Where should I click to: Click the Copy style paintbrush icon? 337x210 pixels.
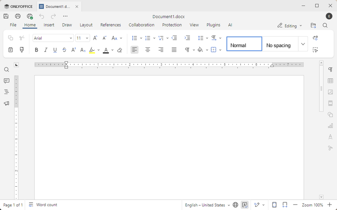pos(22,50)
